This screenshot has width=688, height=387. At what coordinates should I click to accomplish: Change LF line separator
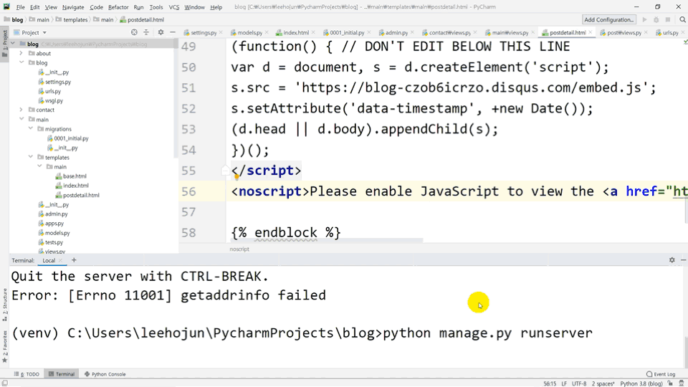pos(564,383)
